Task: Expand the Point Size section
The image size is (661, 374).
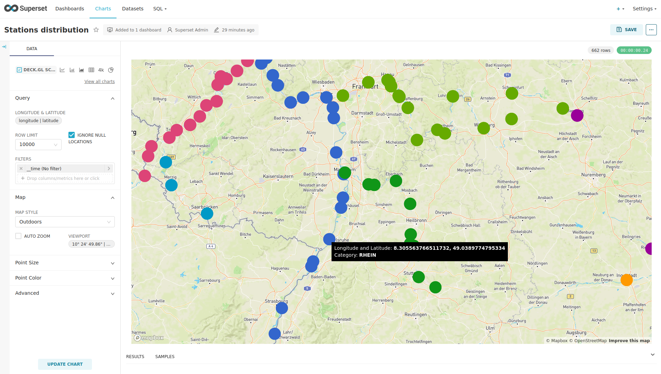Action: click(x=65, y=263)
